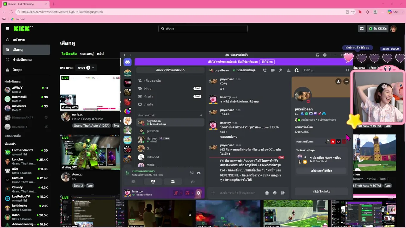Image resolution: width=406 pixels, height=228 pixels.
Task: Switch to the หมวดหมู่ tab
Action: coord(87,54)
